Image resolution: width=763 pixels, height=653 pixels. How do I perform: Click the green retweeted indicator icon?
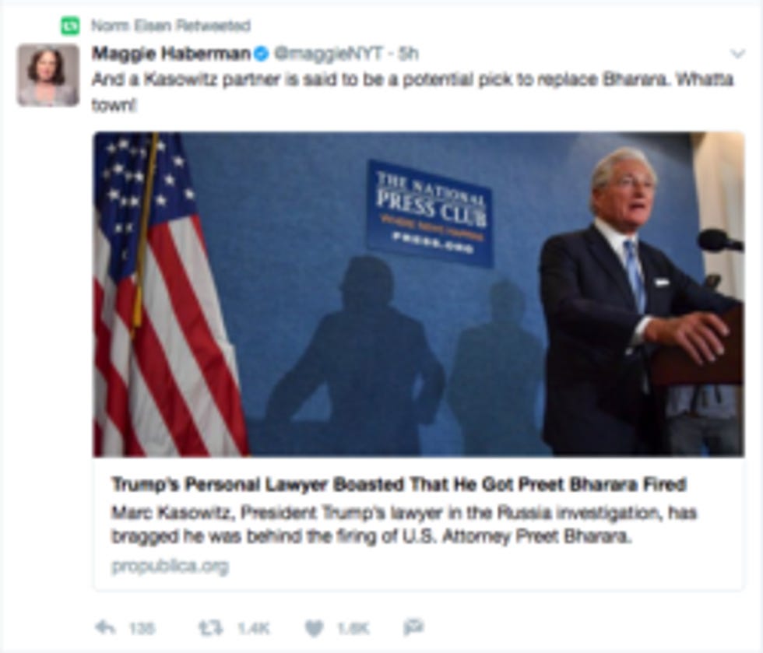pos(70,26)
